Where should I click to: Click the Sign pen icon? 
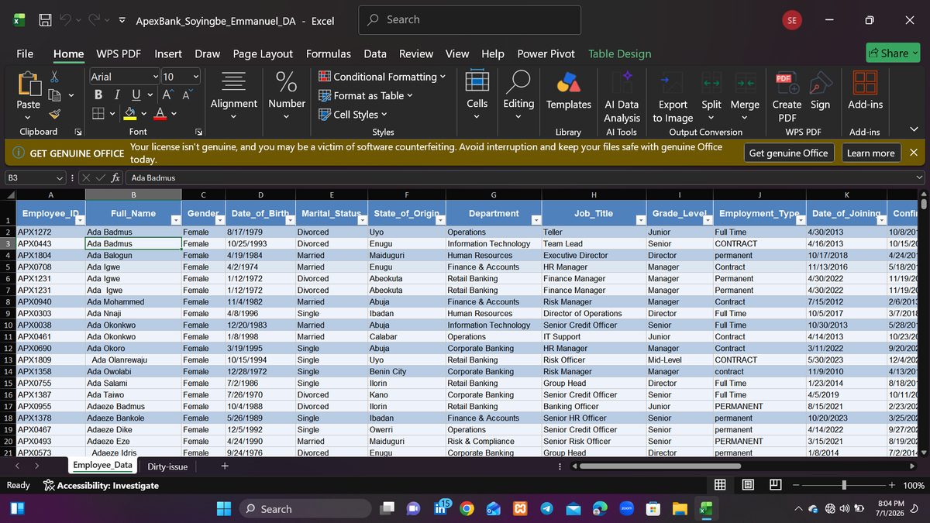[820, 81]
